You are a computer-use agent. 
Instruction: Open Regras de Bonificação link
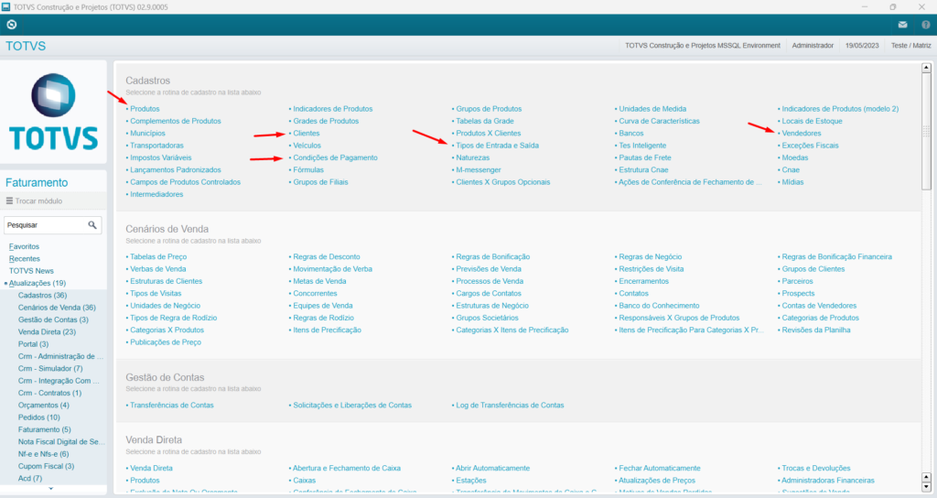click(493, 256)
